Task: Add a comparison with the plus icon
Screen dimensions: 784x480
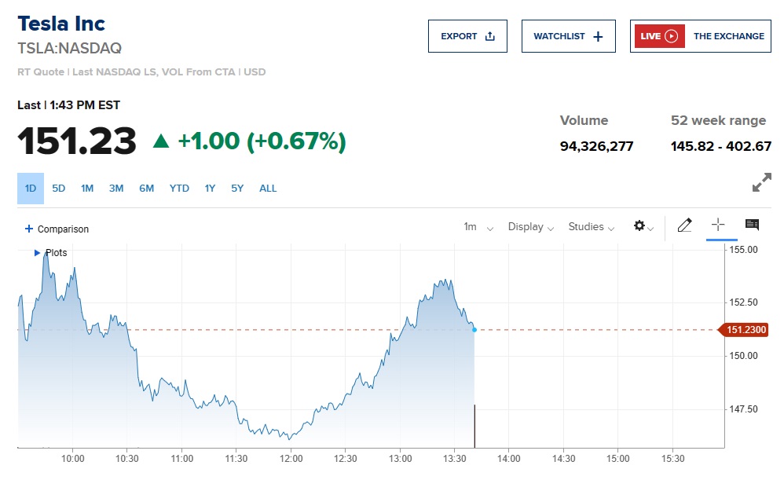Action: (29, 229)
